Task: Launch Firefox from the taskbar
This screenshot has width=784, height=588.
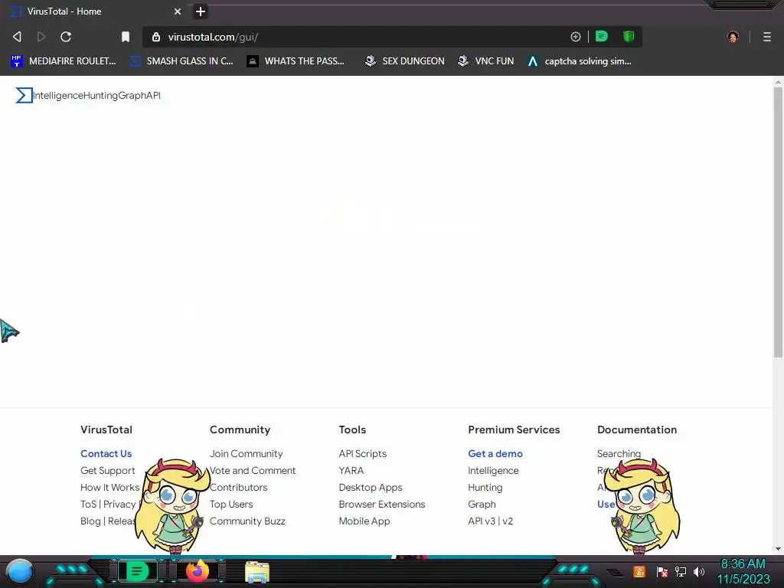Action: pos(198,571)
